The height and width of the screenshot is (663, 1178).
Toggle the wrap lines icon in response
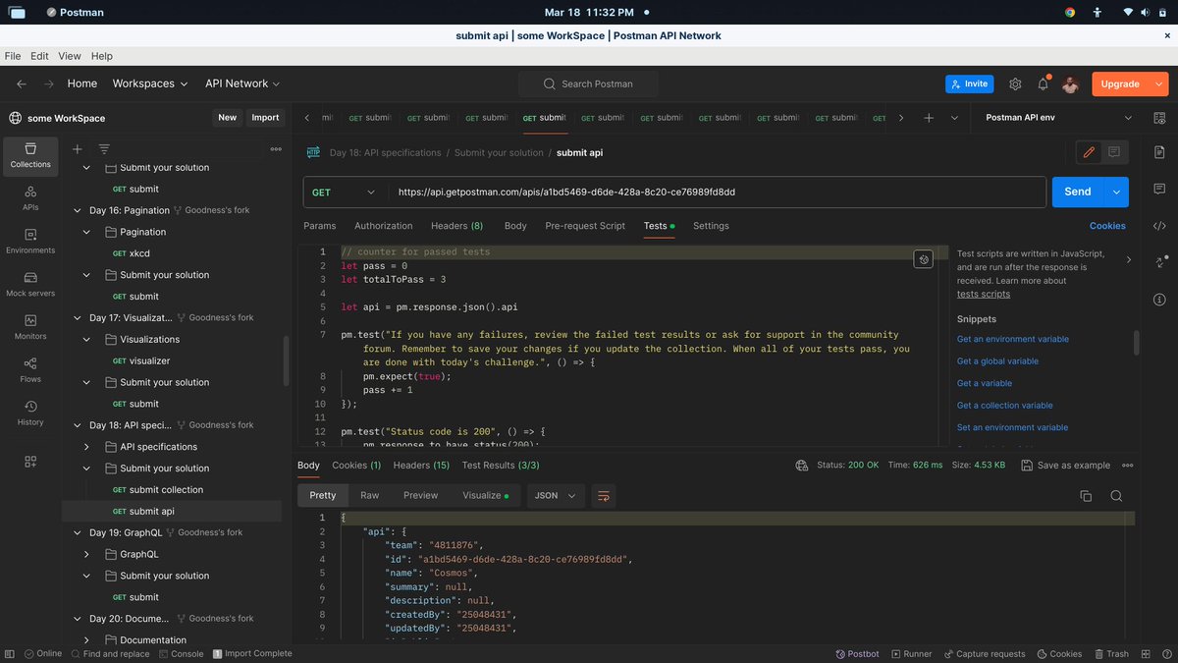pyautogui.click(x=604, y=496)
